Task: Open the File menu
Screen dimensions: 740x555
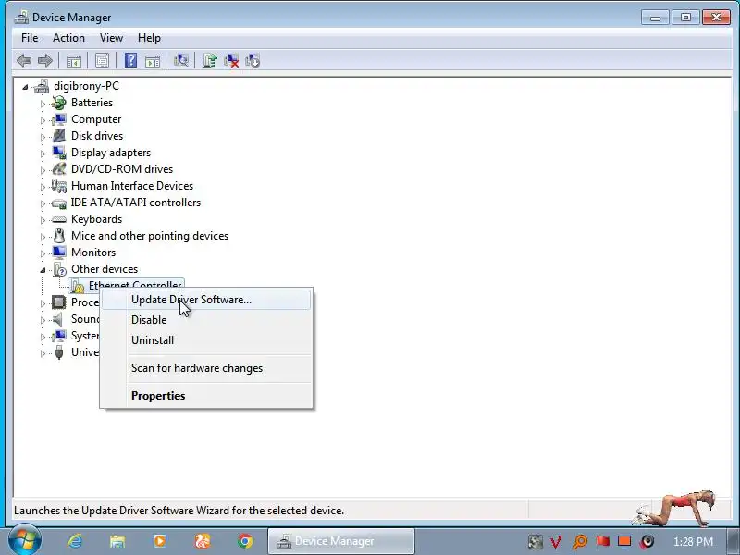Action: 30,38
